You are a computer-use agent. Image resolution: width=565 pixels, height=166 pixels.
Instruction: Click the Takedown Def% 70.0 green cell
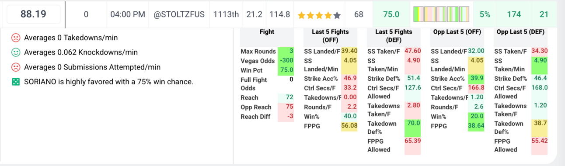(x=413, y=128)
